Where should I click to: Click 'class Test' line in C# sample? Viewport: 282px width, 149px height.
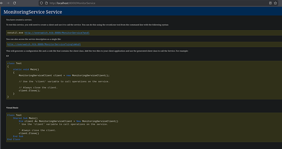click(15, 63)
